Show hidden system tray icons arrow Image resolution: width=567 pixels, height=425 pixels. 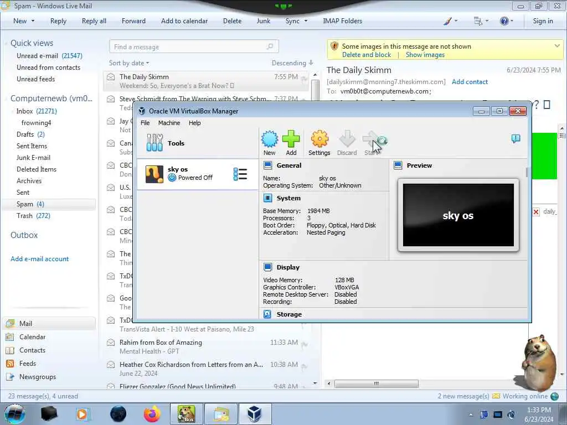click(471, 414)
